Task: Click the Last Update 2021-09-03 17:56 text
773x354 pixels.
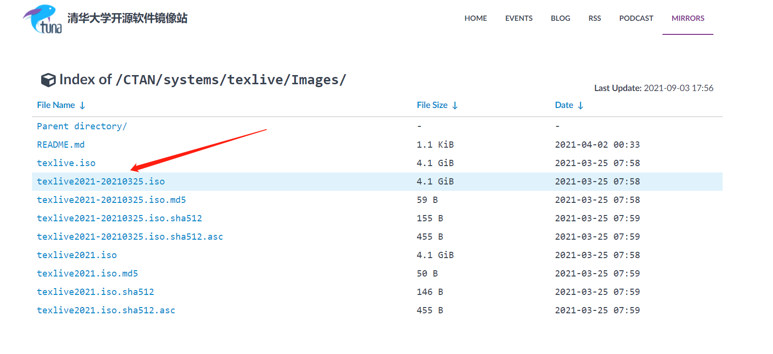Action: [x=654, y=88]
